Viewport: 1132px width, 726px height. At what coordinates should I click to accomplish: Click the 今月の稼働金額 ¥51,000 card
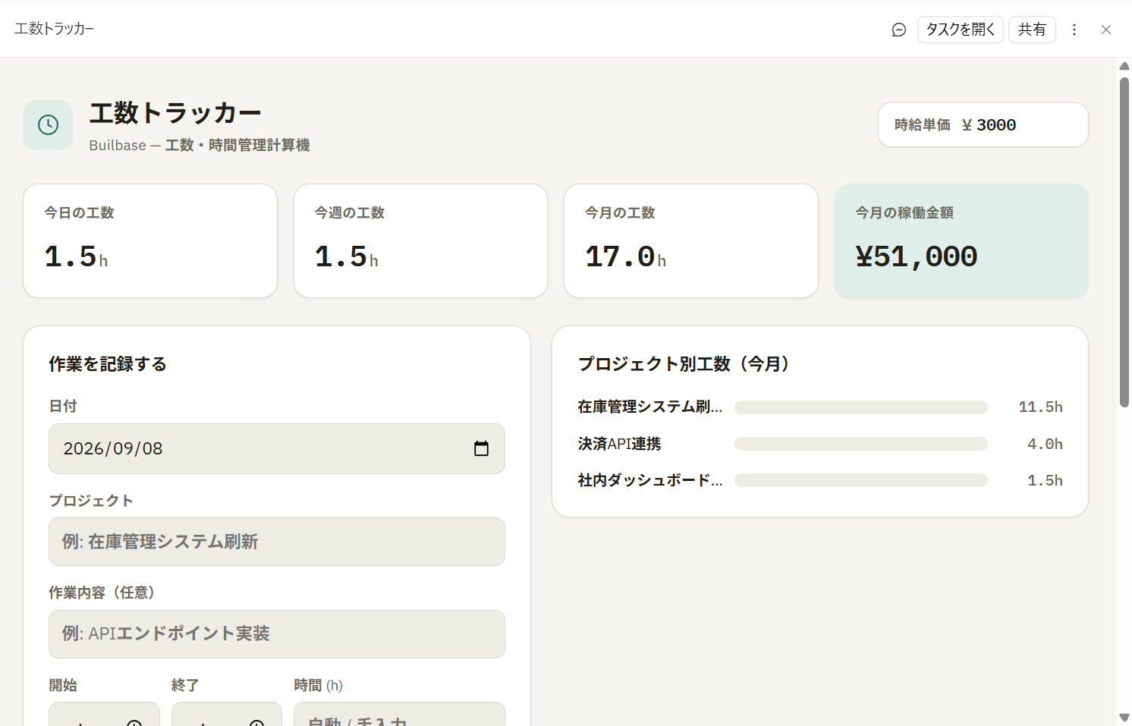pyautogui.click(x=961, y=240)
